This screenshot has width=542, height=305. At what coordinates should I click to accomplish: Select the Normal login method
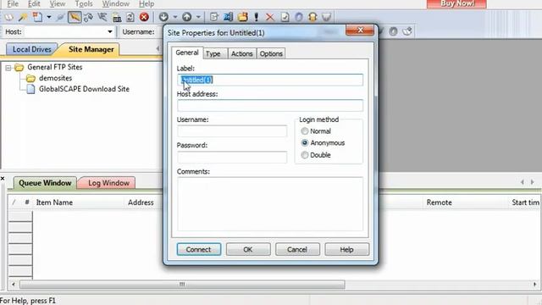305,131
